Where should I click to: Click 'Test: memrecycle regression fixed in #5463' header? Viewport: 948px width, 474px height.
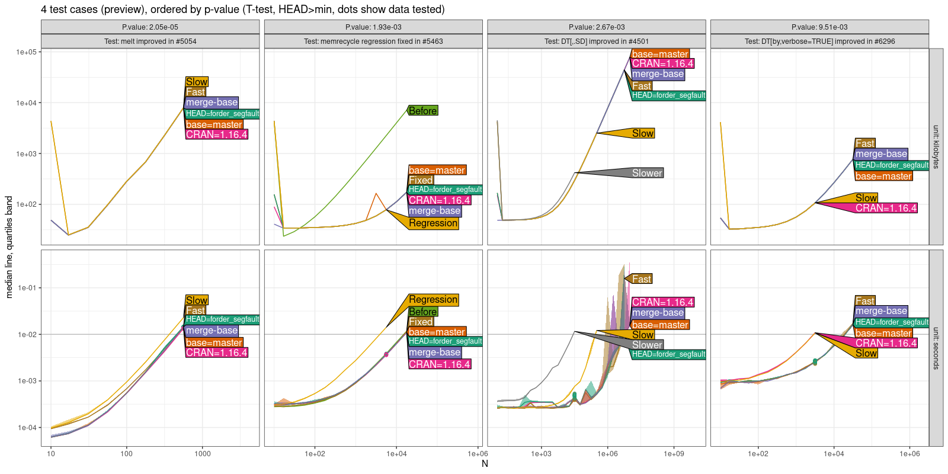(x=373, y=41)
